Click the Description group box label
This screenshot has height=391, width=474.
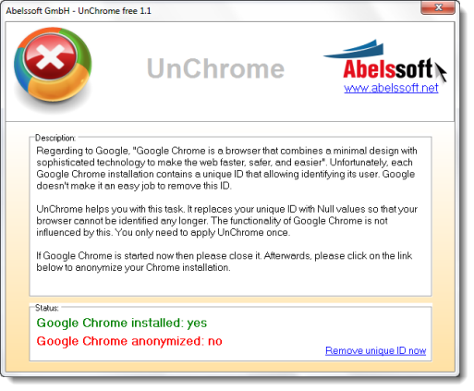coord(55,138)
